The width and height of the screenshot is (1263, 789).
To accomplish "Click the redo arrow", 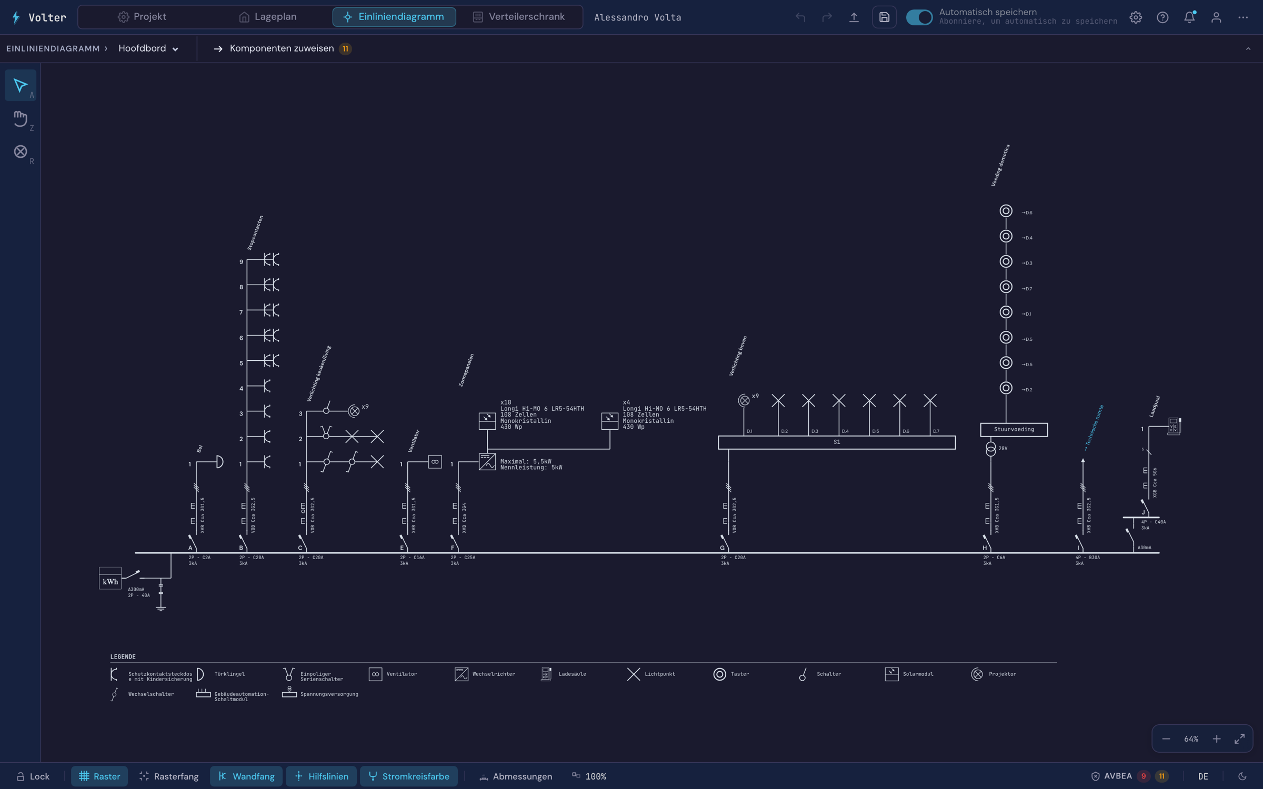I will 827,17.
